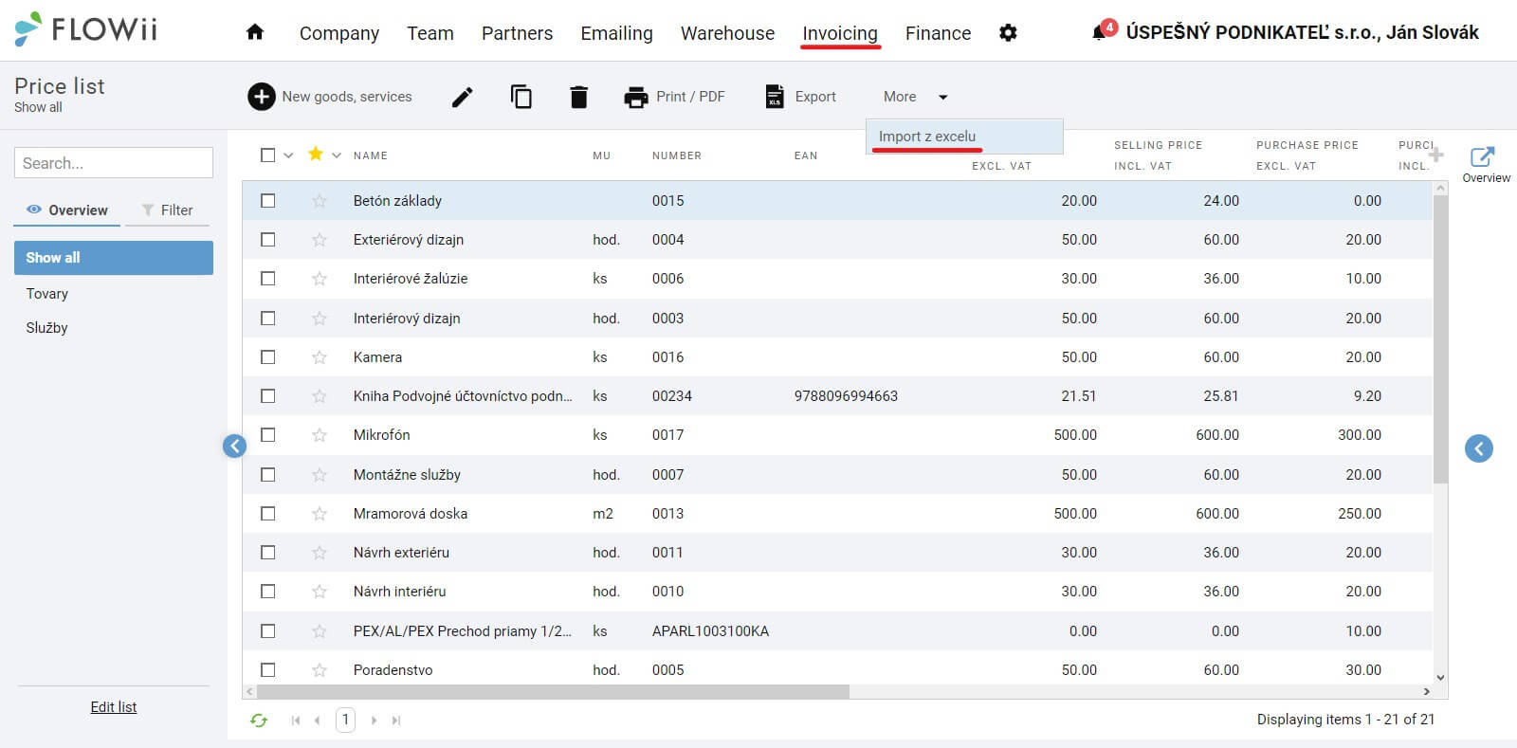Click the Export XLS icon
The height and width of the screenshot is (748, 1517).
(775, 97)
